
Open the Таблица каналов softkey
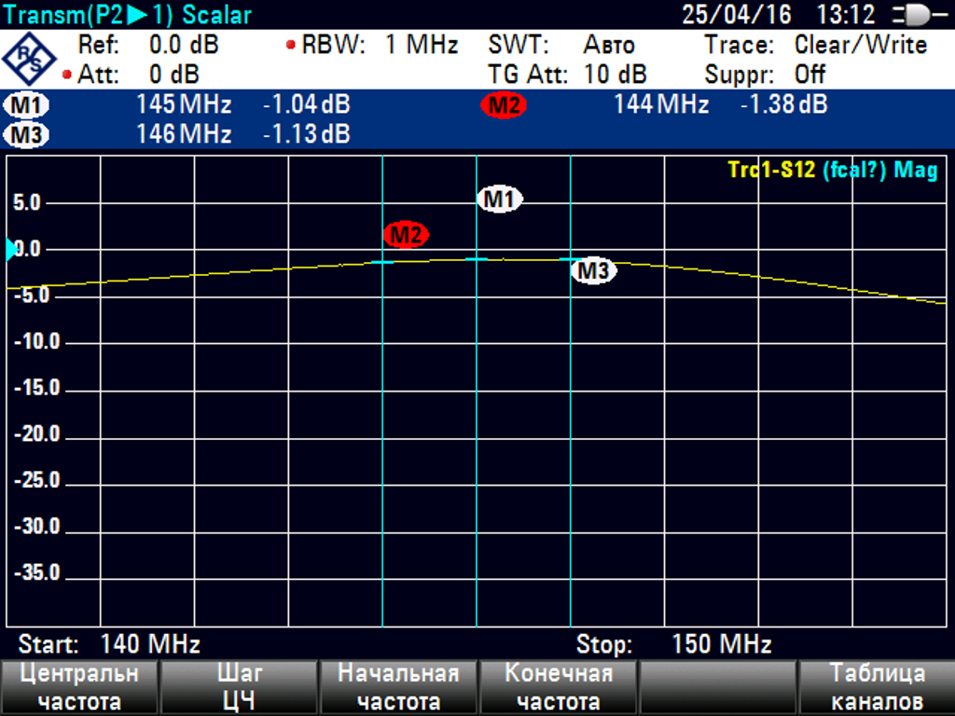coord(877,687)
